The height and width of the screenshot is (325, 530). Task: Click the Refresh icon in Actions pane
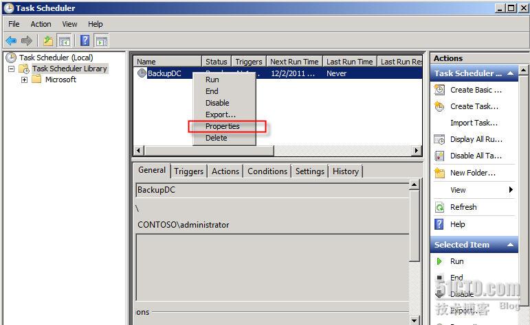point(439,207)
